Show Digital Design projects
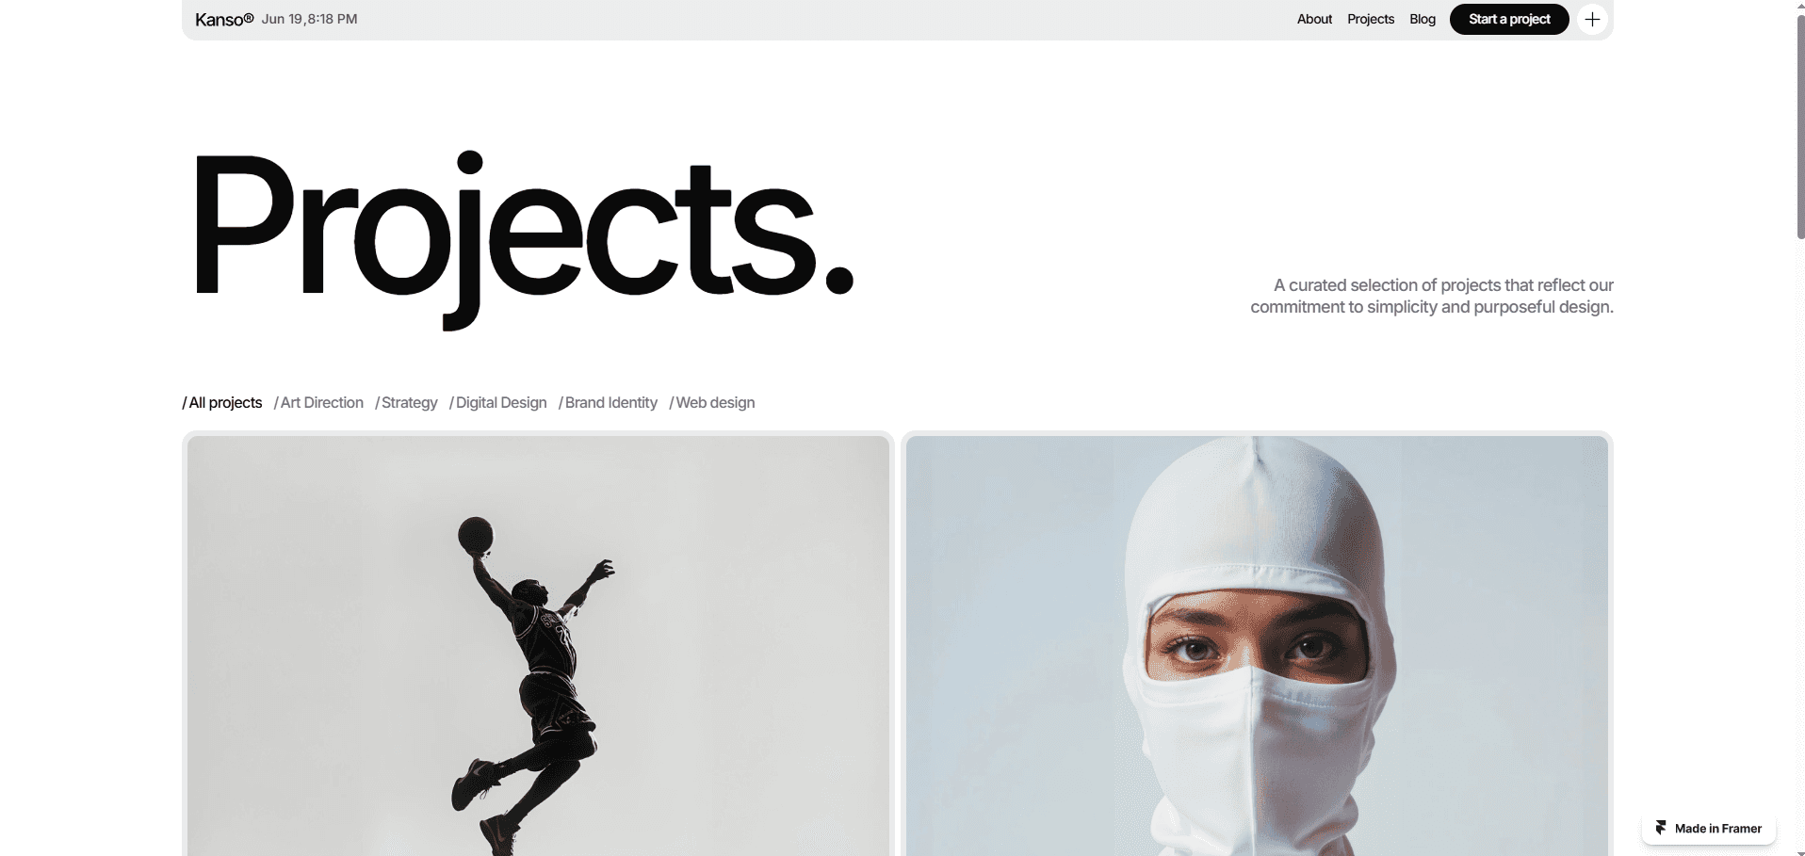This screenshot has width=1805, height=856. click(x=497, y=402)
